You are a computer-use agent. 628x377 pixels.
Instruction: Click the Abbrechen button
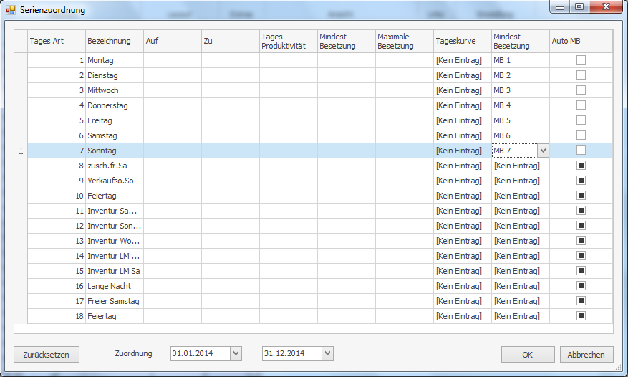pos(586,354)
